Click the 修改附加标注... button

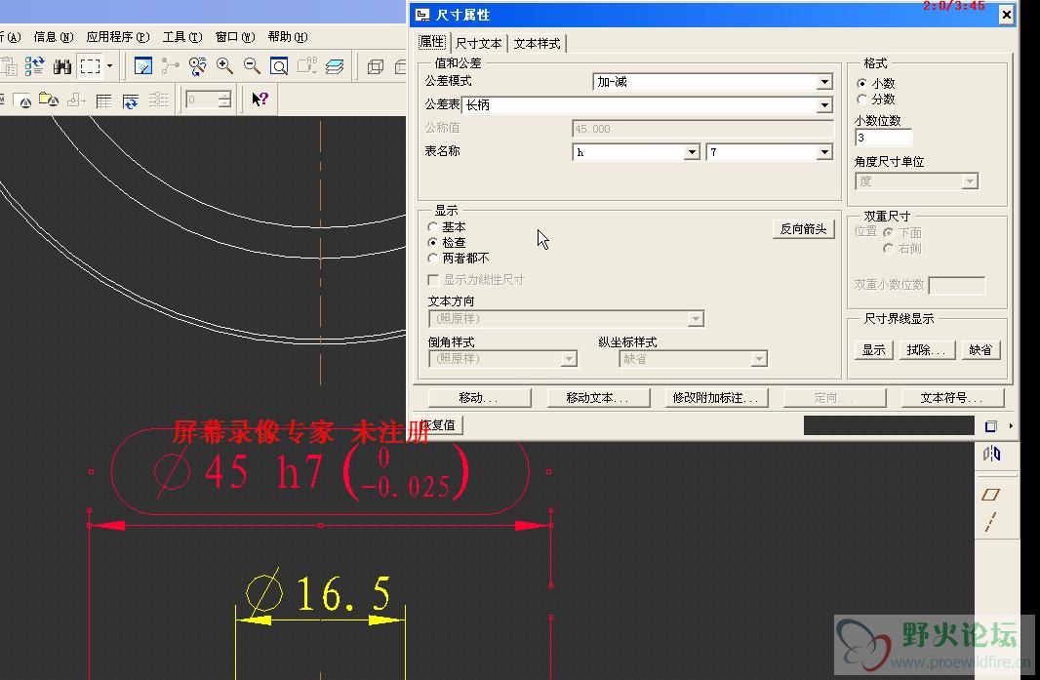(716, 398)
